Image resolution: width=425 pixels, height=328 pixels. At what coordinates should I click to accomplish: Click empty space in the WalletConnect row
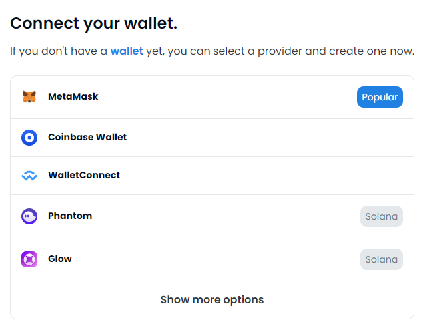[x=266, y=176]
